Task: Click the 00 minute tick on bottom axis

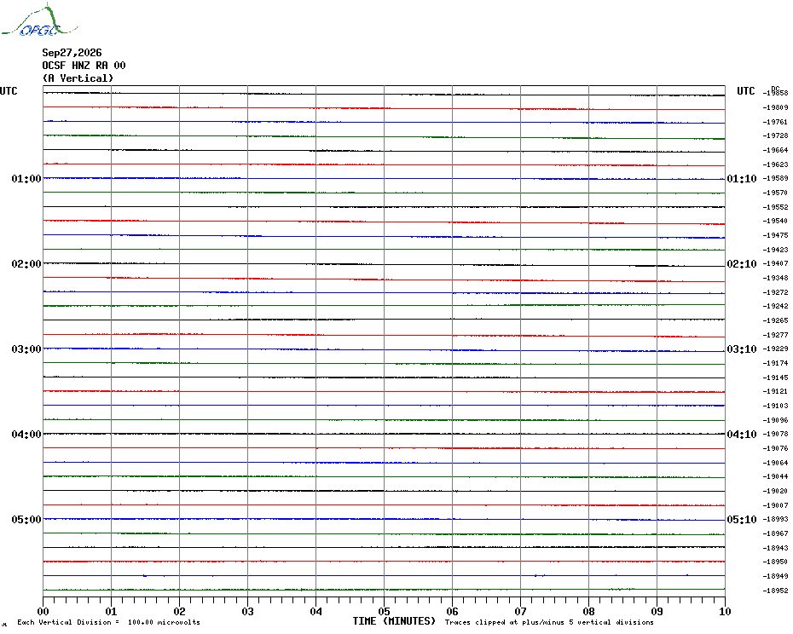Action: click(x=43, y=611)
